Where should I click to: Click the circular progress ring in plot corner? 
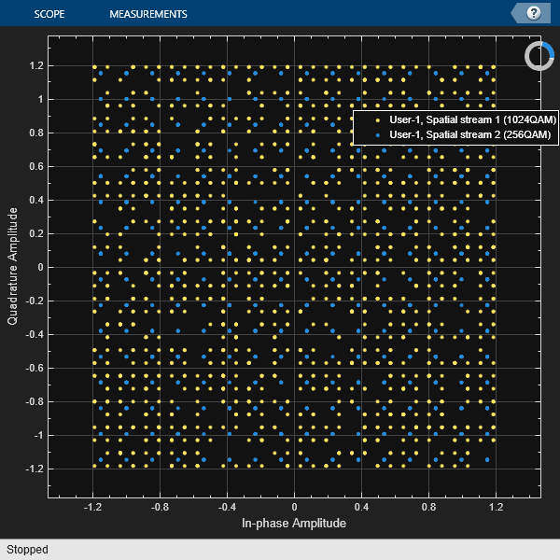(539, 56)
